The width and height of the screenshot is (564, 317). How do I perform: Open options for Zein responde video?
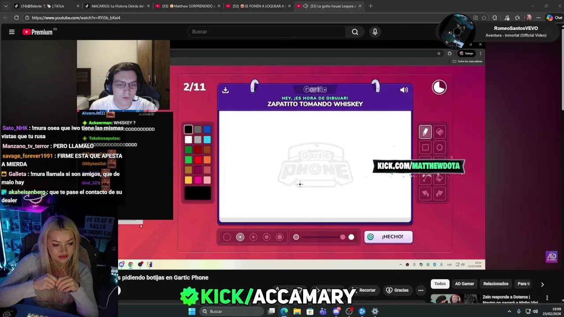[x=547, y=298]
